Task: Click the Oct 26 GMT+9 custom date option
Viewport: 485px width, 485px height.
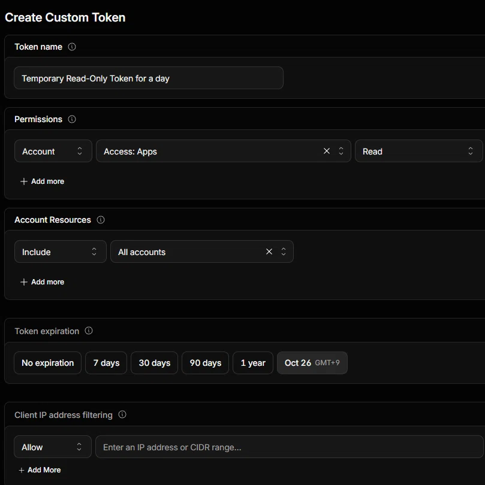Action: (312, 363)
